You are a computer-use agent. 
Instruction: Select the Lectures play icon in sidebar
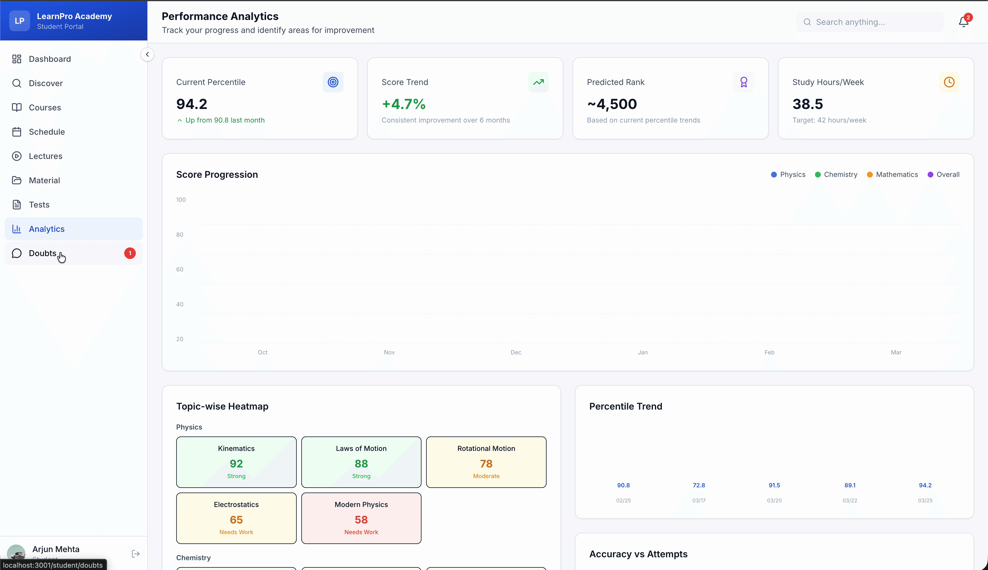coord(17,156)
